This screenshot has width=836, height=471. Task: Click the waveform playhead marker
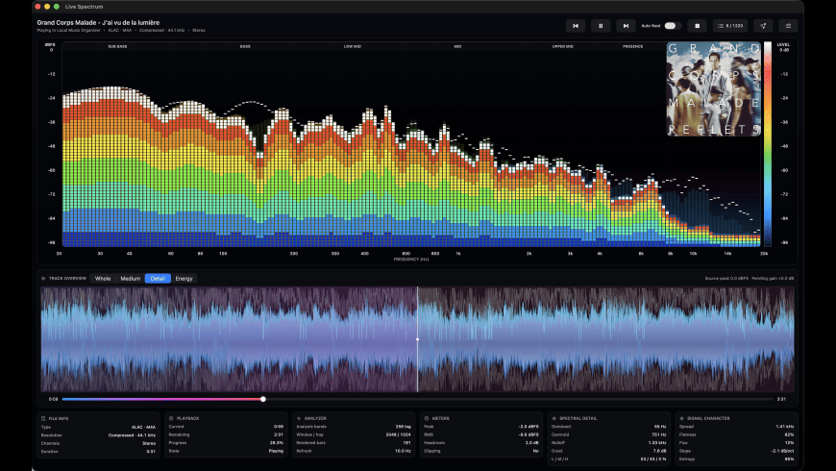417,339
